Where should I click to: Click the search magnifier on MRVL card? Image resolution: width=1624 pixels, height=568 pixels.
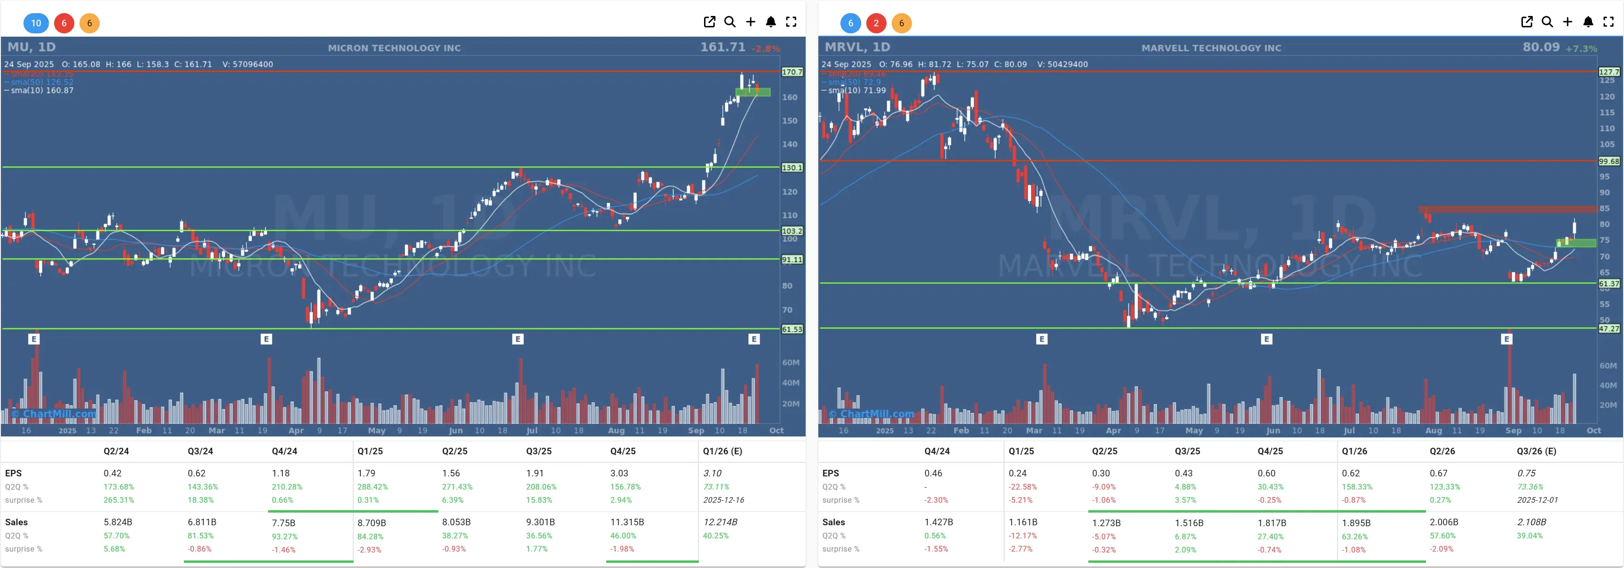[1547, 22]
